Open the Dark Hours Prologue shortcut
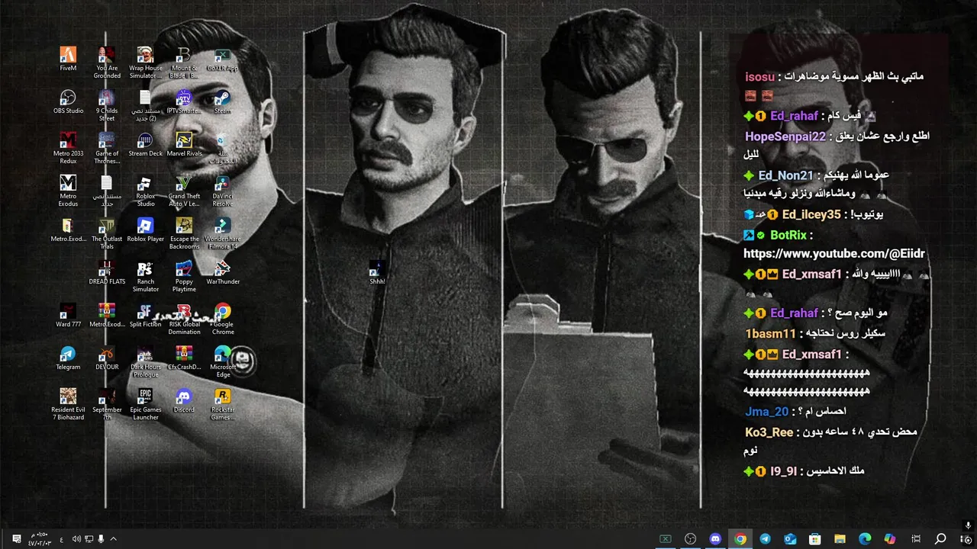Screen dimensions: 977x549 click(145, 362)
